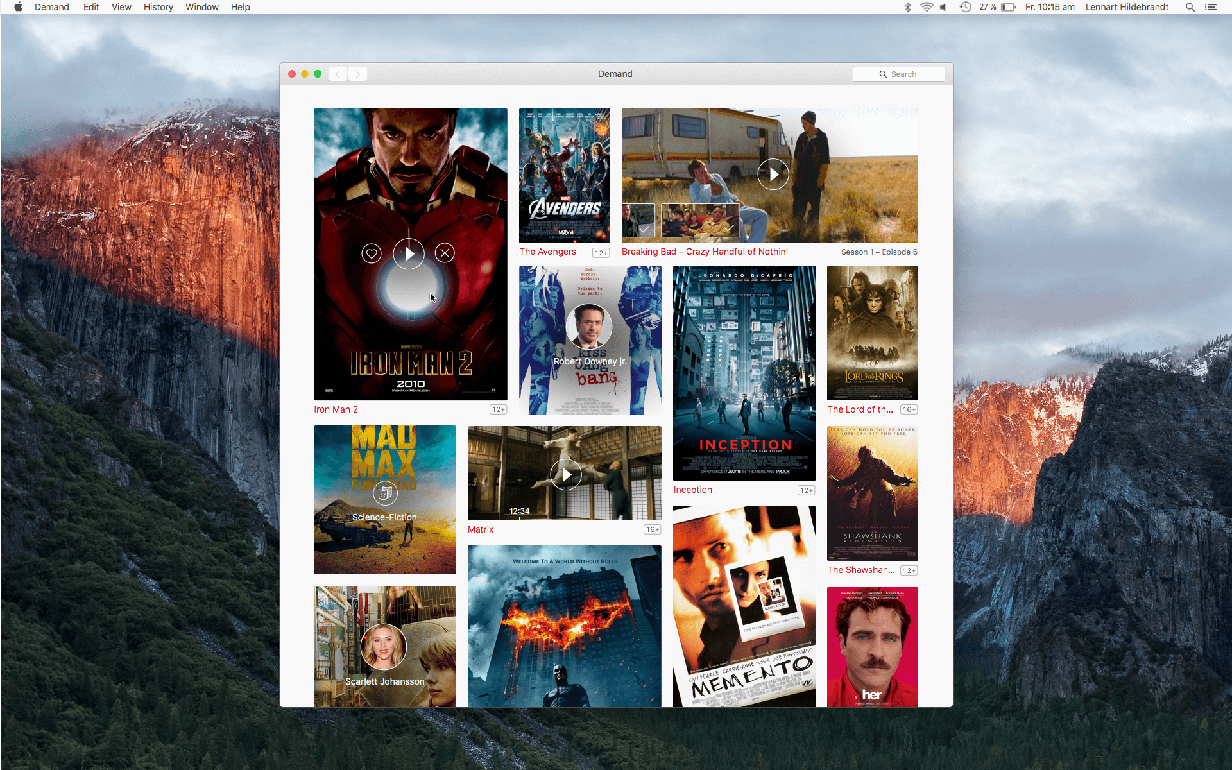Open the Help menu
The height and width of the screenshot is (770, 1232).
tap(241, 7)
